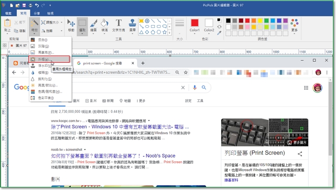Click the 複製 copy button
336x190 pixels.
(19, 31)
